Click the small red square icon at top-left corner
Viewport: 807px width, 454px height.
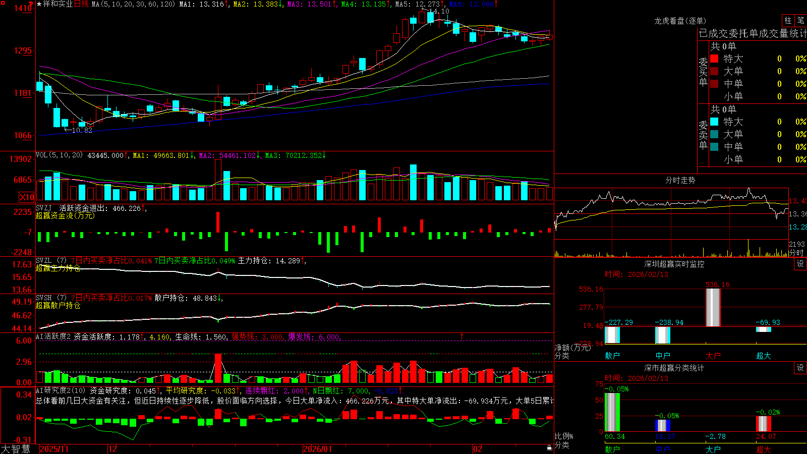pos(2,2)
